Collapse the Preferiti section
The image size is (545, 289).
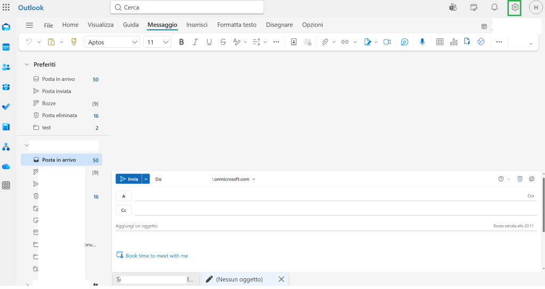click(27, 65)
